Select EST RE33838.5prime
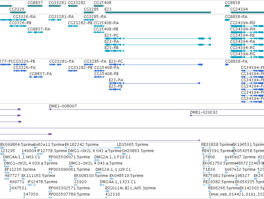The width and height of the screenshot is (264, 199). pos(206,148)
